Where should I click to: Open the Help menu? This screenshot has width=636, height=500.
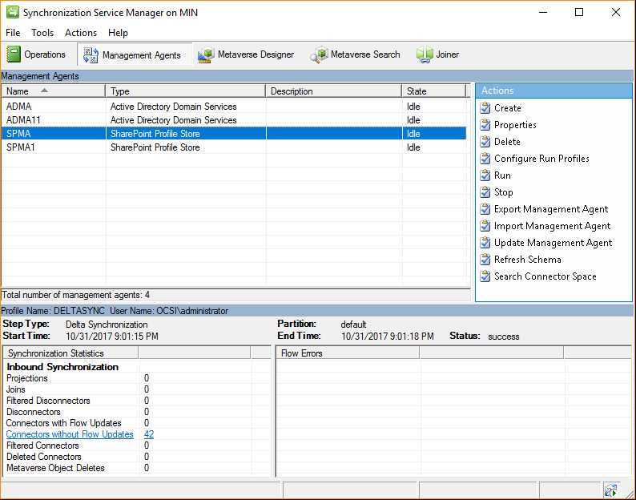[118, 33]
